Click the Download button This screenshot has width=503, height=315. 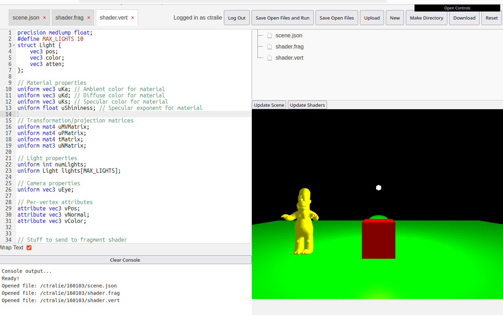(x=464, y=18)
